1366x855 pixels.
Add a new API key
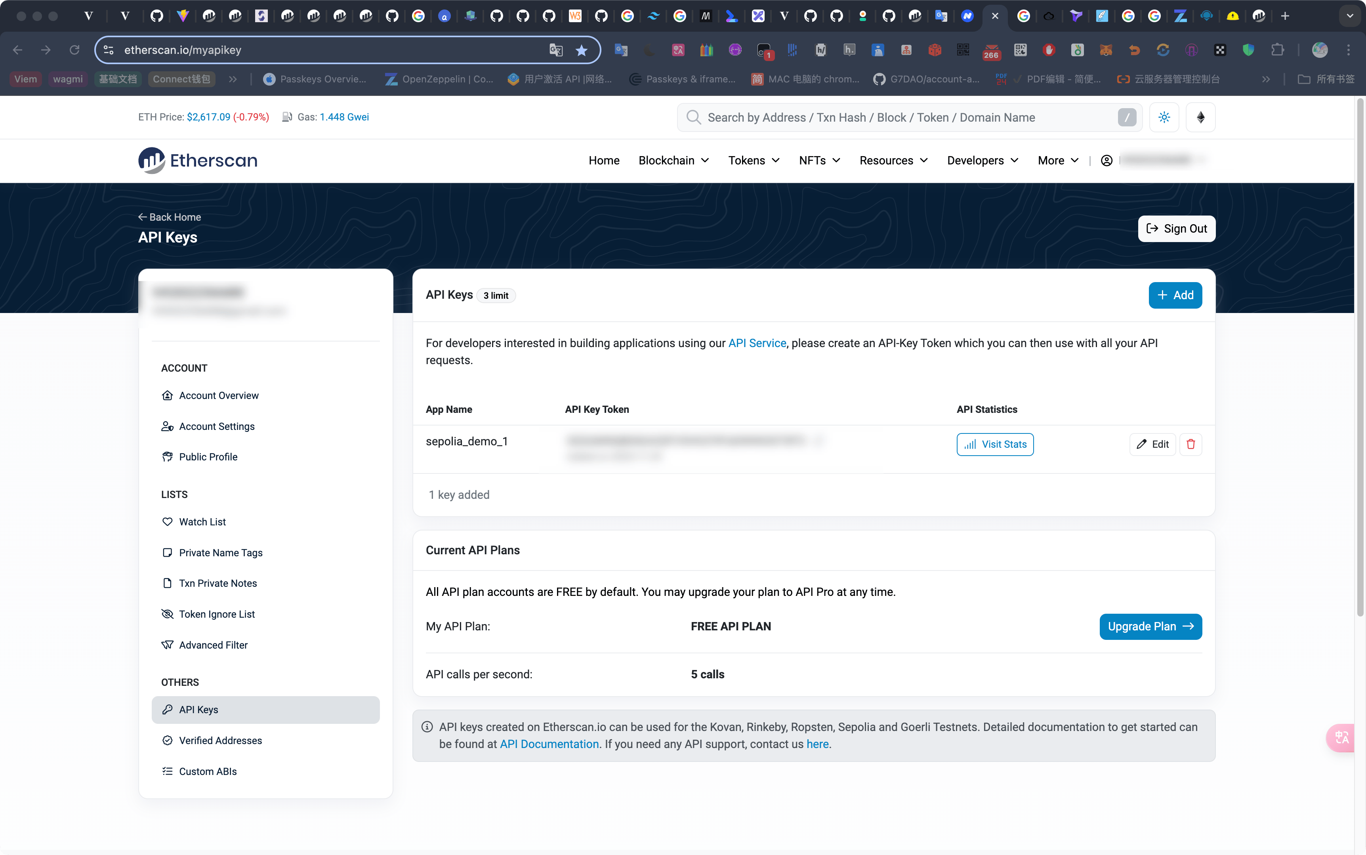point(1175,295)
